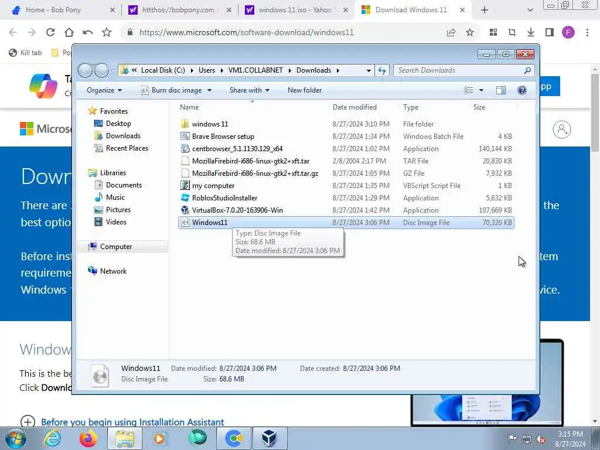Open the Microsoft account sign-in icon
The image size is (600, 450).
tap(562, 129)
